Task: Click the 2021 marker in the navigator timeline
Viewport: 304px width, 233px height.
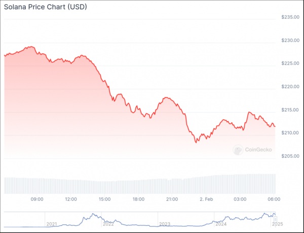Action: [52, 224]
